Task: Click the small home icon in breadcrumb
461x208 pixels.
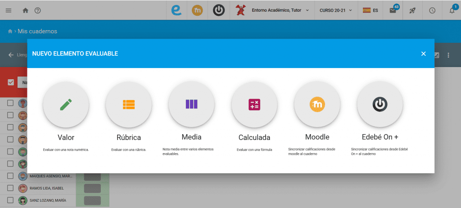Action: (x=10, y=31)
